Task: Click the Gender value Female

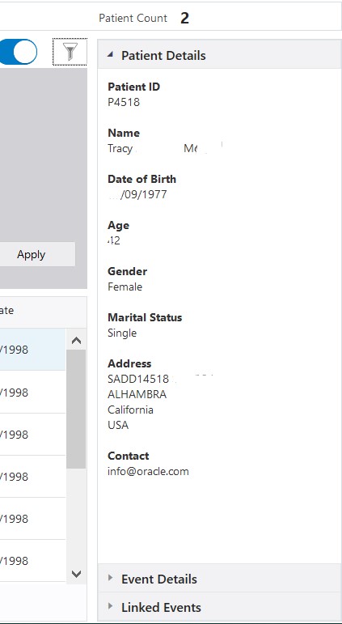Action: coord(125,287)
